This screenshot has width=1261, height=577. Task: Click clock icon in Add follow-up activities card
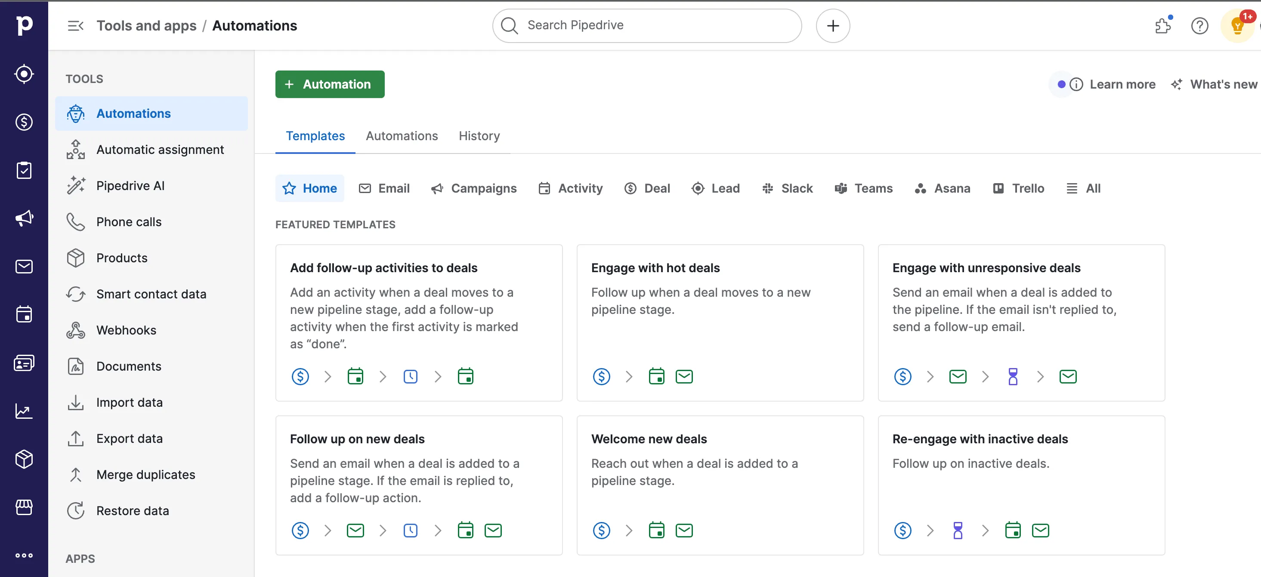(410, 377)
